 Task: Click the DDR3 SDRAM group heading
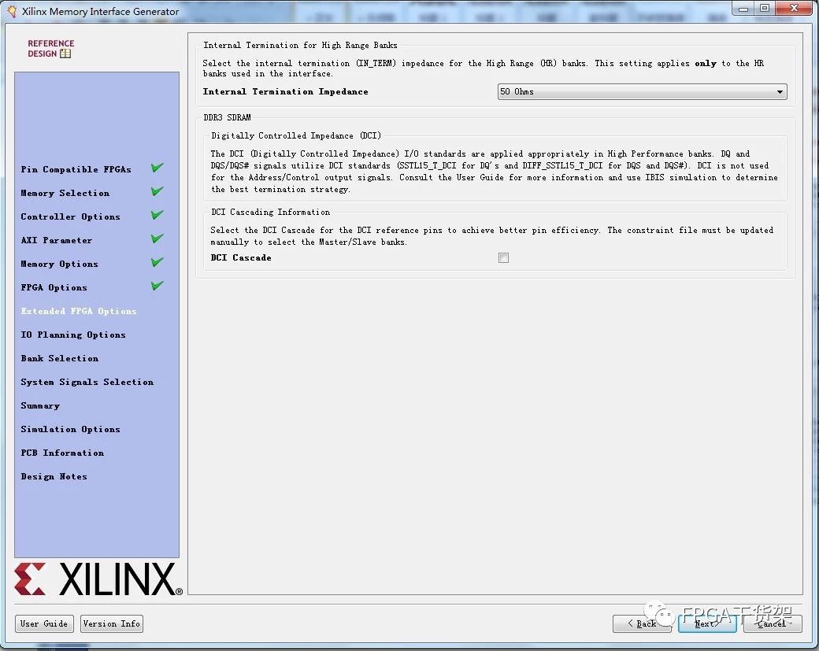click(228, 117)
